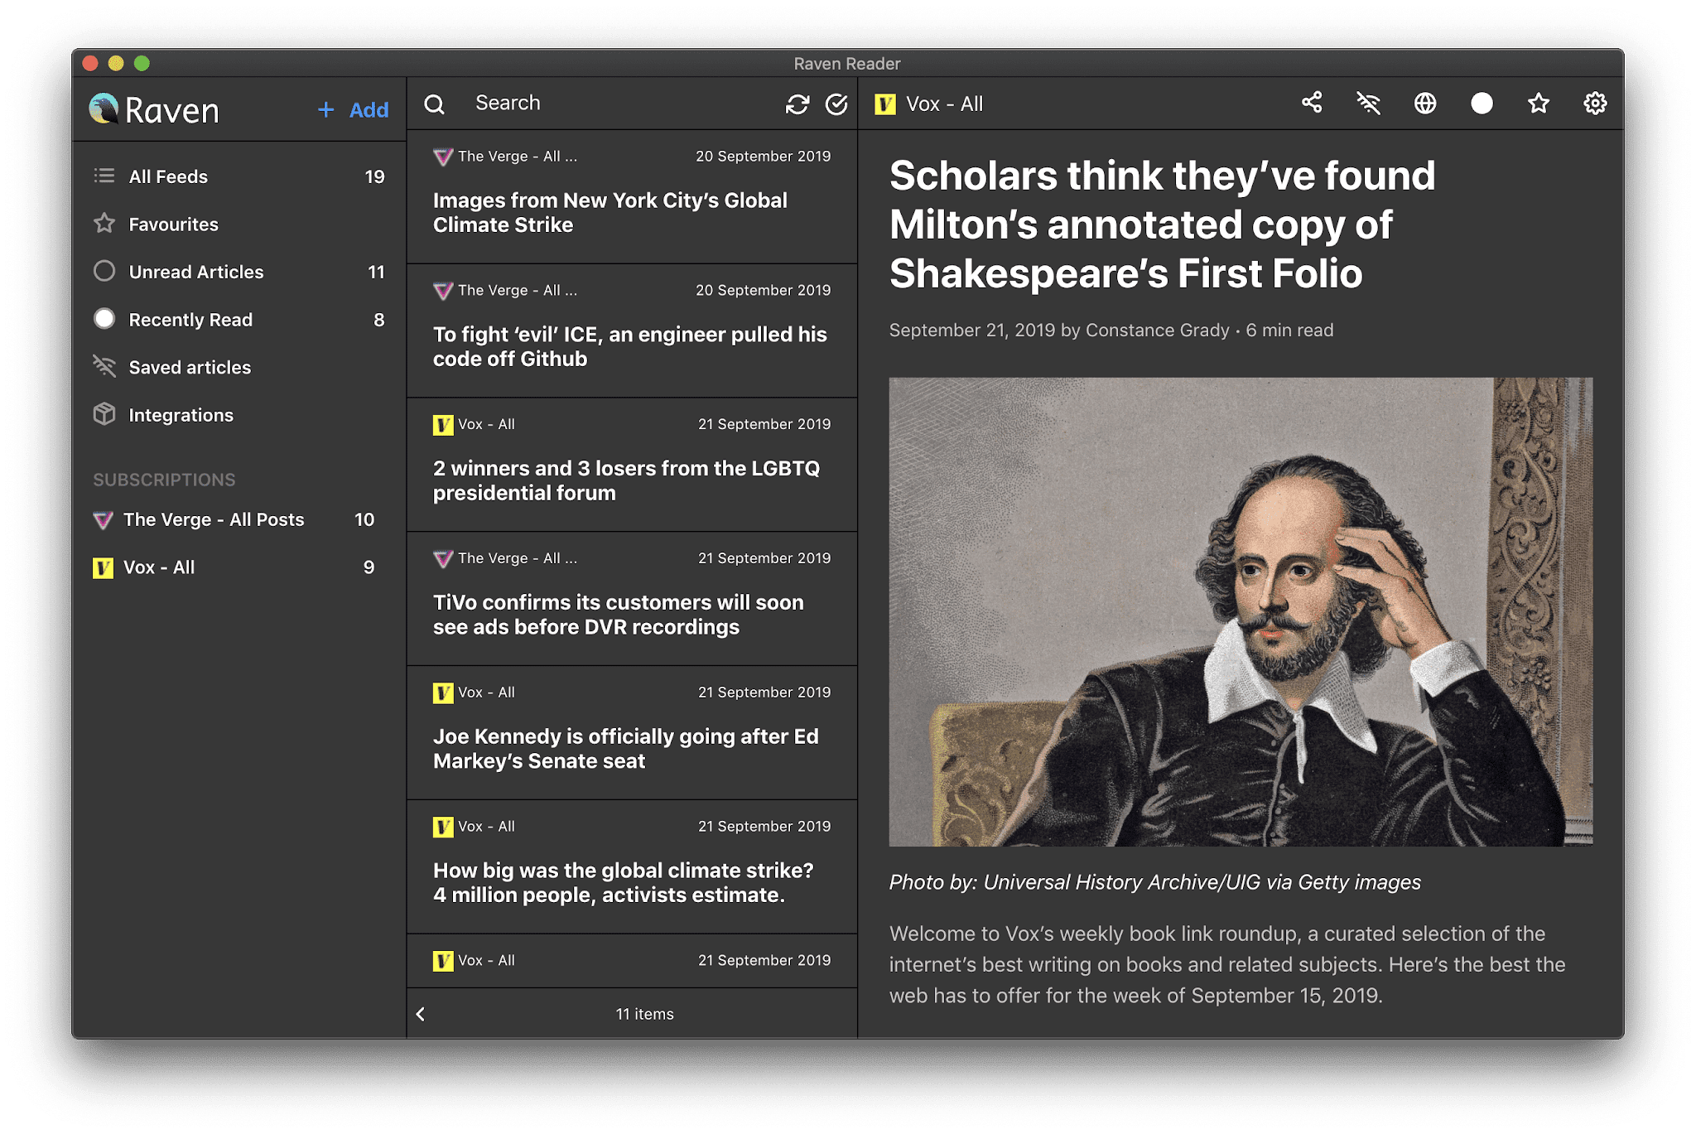Image resolution: width=1696 pixels, height=1134 pixels.
Task: Open Integrations in sidebar
Action: pos(181,415)
